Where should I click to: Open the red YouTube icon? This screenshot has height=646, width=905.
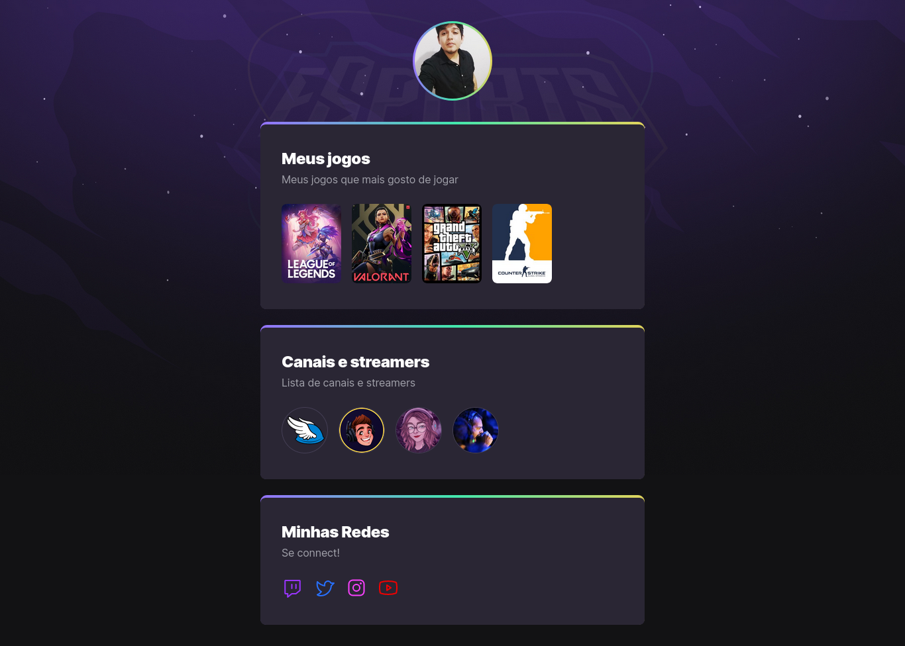pyautogui.click(x=388, y=588)
